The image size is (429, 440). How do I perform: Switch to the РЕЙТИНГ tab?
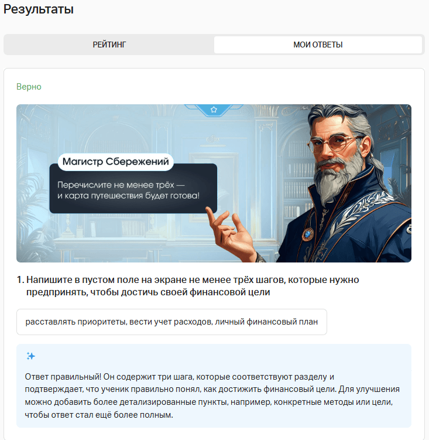109,45
